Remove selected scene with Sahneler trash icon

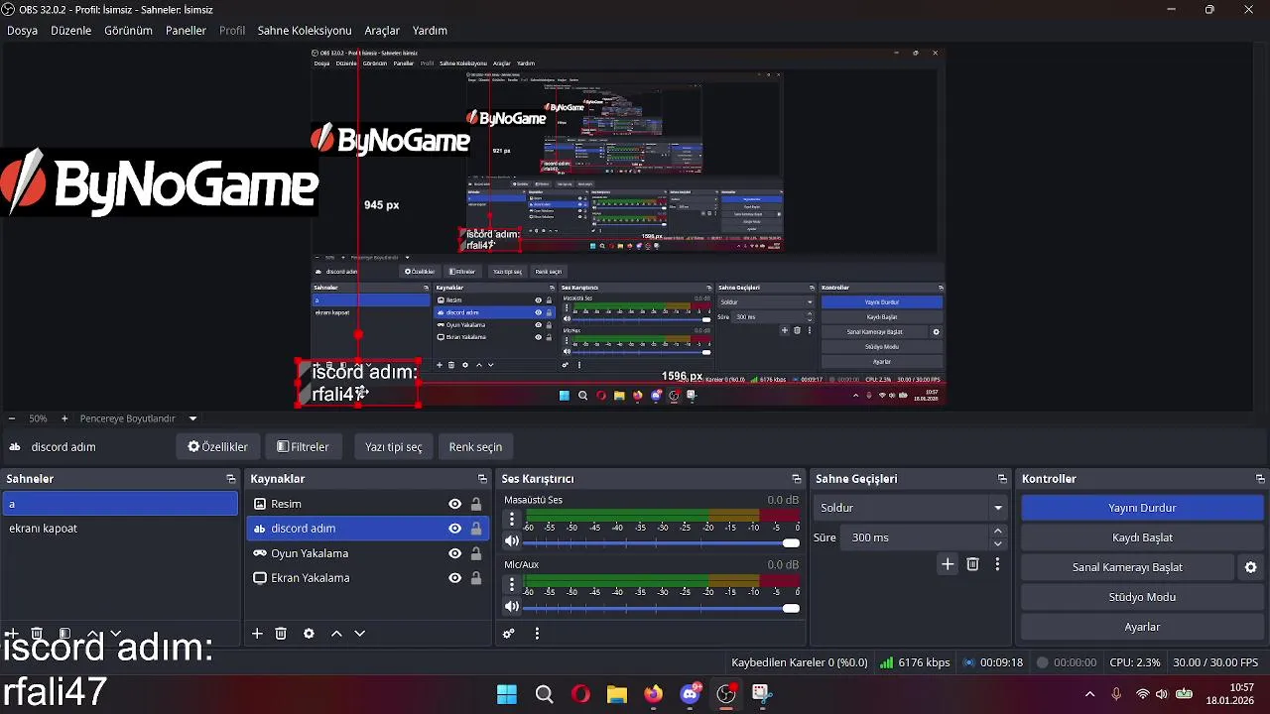pyautogui.click(x=37, y=634)
